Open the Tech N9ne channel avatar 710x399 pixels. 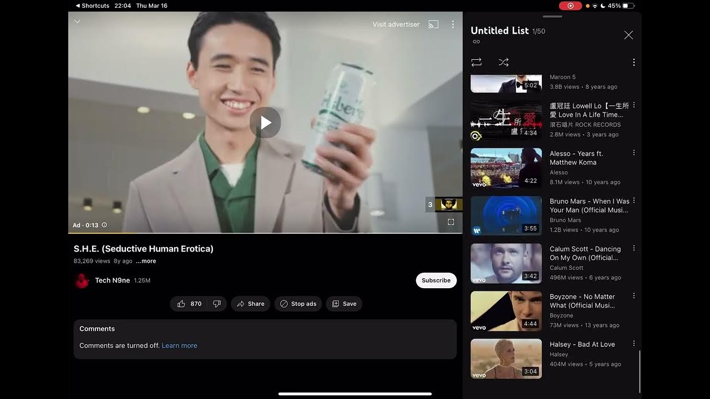tap(82, 280)
